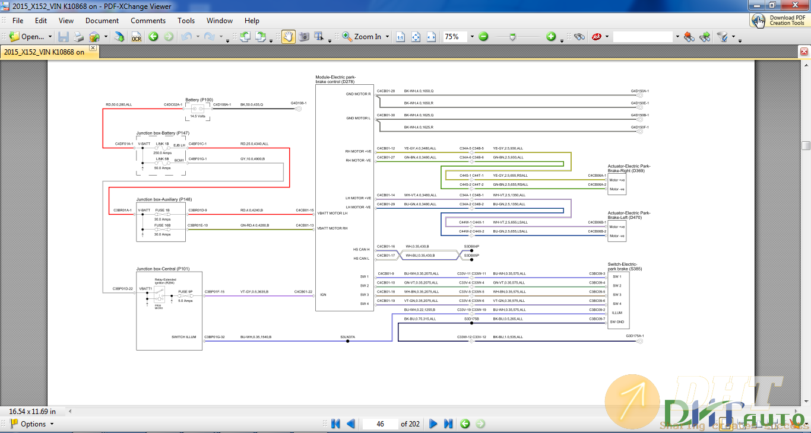This screenshot has width=811, height=433.
Task: Select the text Select tool
Action: coord(319,37)
